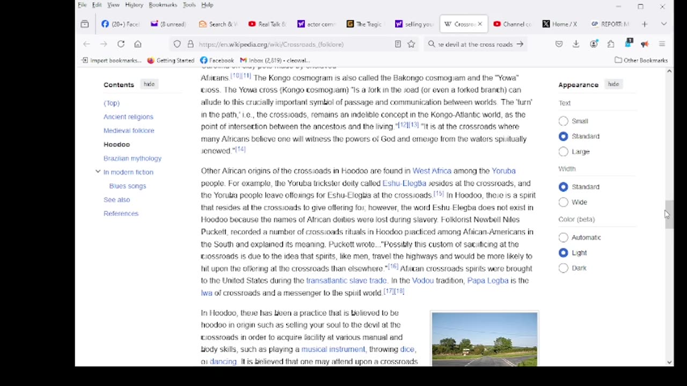Jump to Brazilian mythology section
This screenshot has height=386, width=687.
[133, 159]
